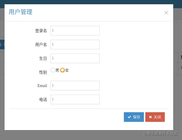182x140 pixels.
Task: Click the 登录名 field label
Action: coord(41,31)
